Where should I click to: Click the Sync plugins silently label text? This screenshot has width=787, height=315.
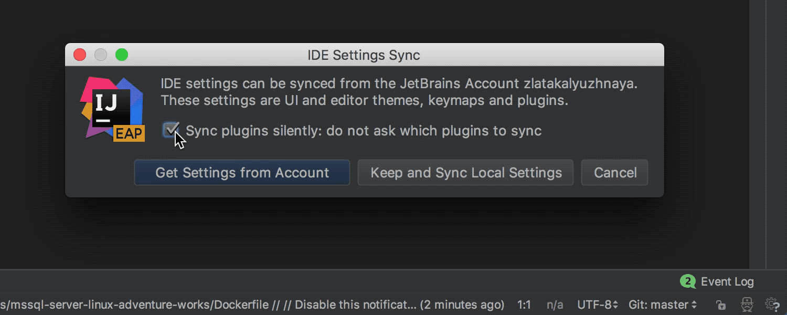coord(363,131)
